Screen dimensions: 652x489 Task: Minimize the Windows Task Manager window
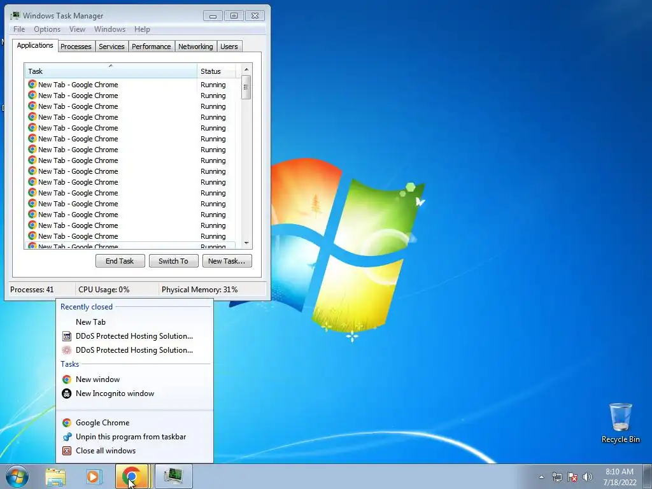coord(213,16)
